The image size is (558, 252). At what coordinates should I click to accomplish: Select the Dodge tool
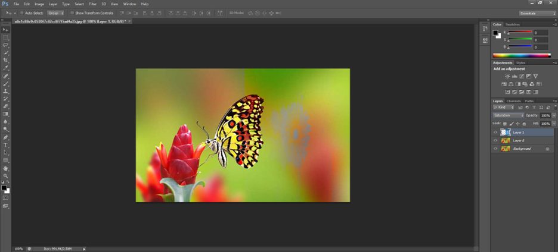[6, 129]
